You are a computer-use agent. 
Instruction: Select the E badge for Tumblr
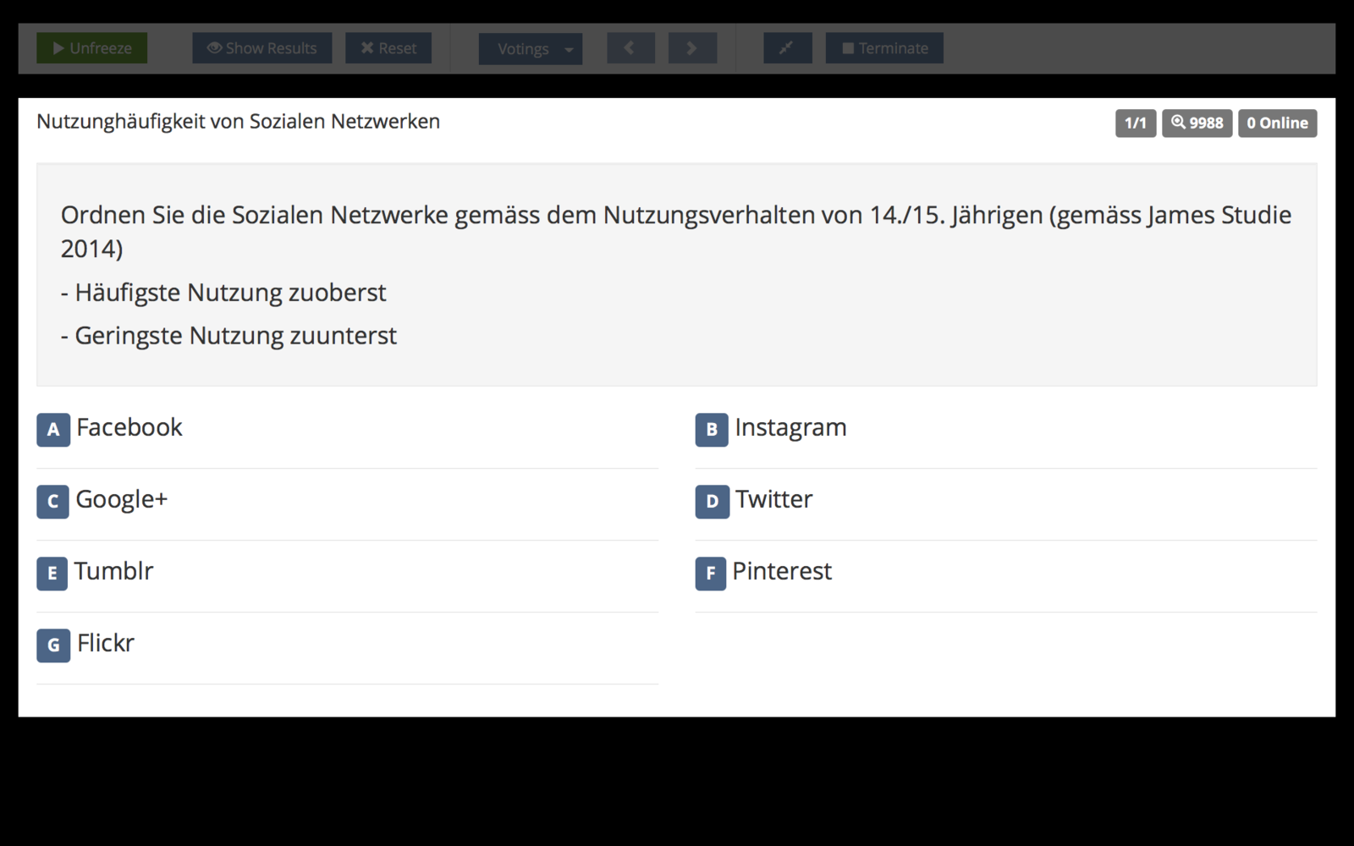[52, 574]
